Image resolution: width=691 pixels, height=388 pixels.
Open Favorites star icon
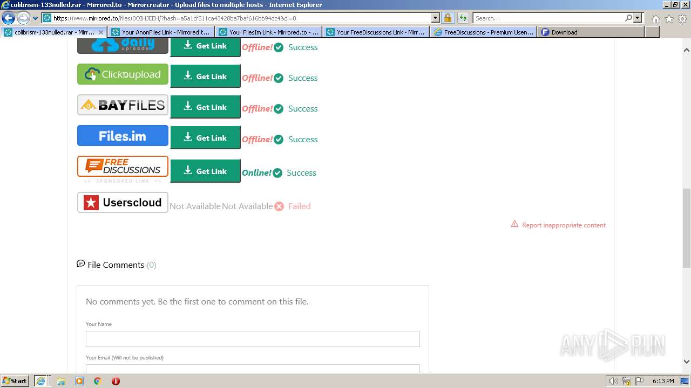pos(669,19)
